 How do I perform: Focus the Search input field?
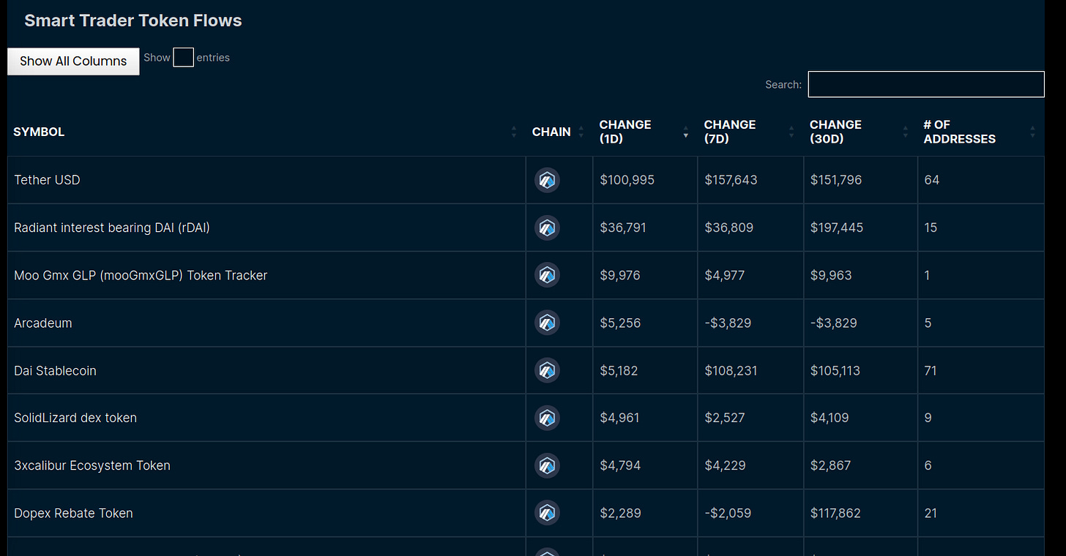pos(926,84)
